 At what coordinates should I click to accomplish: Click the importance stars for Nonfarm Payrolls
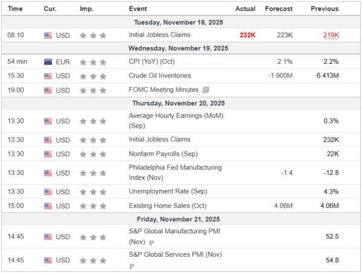tap(93, 154)
